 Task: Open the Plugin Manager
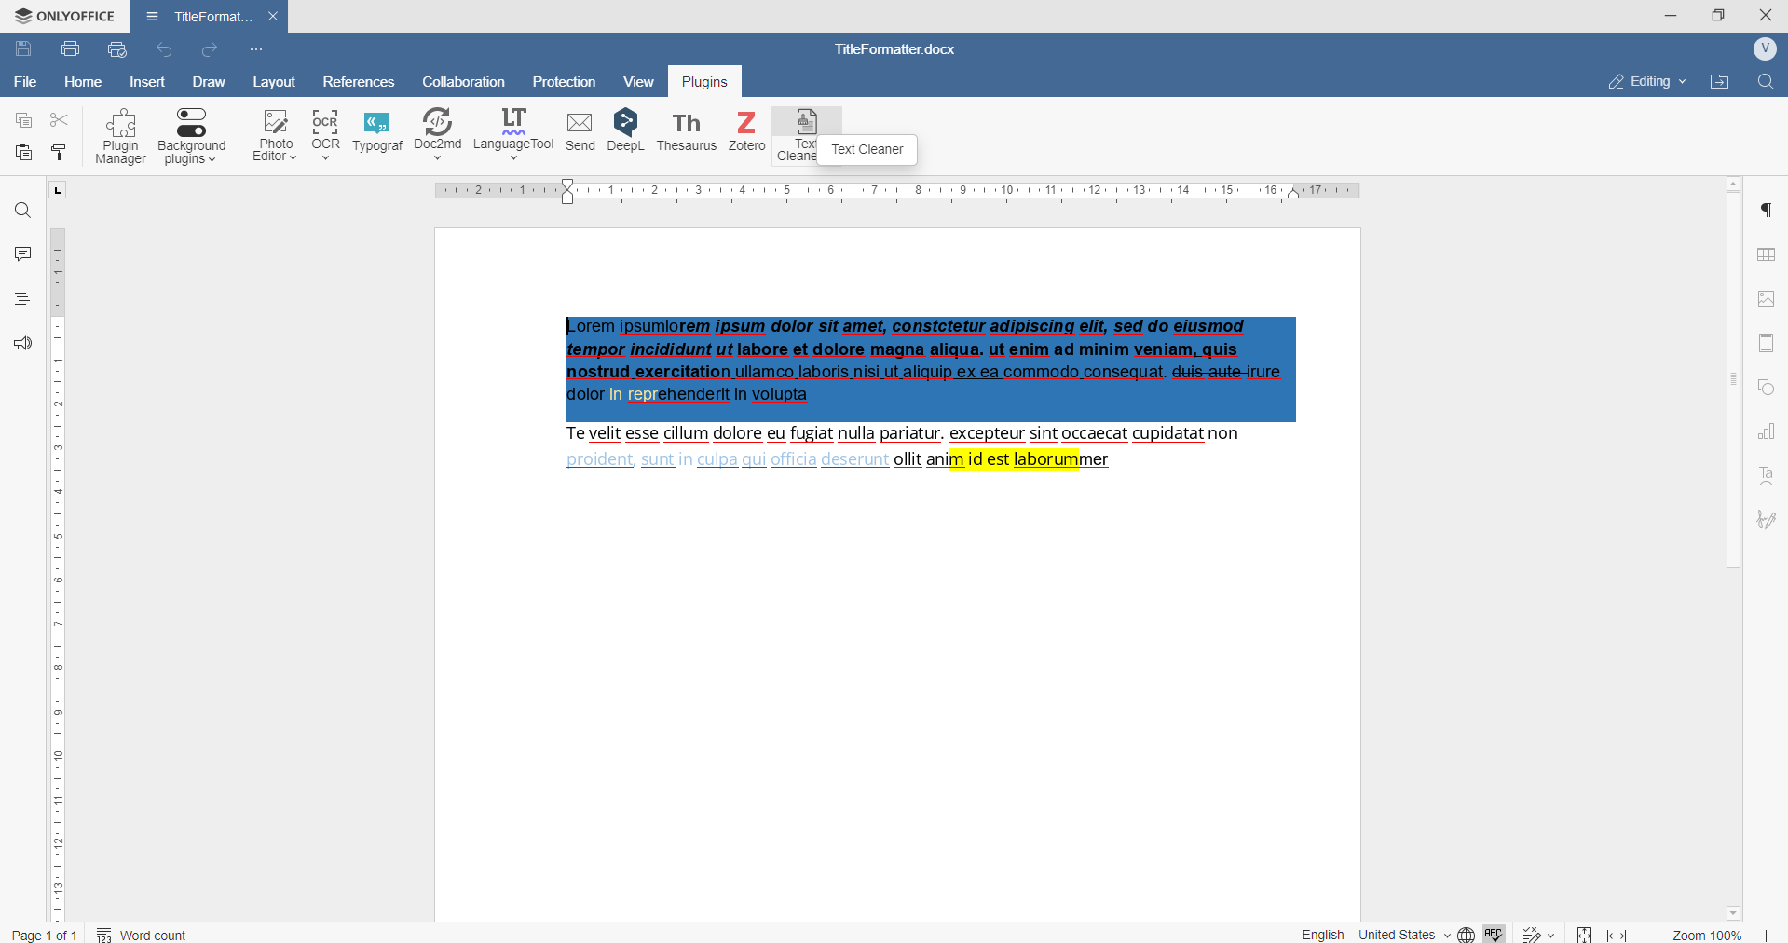(121, 136)
